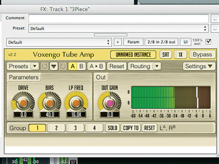The width and height of the screenshot is (219, 164).
Task: Click the undo arrow icon beside Presets
Action: (x=45, y=66)
